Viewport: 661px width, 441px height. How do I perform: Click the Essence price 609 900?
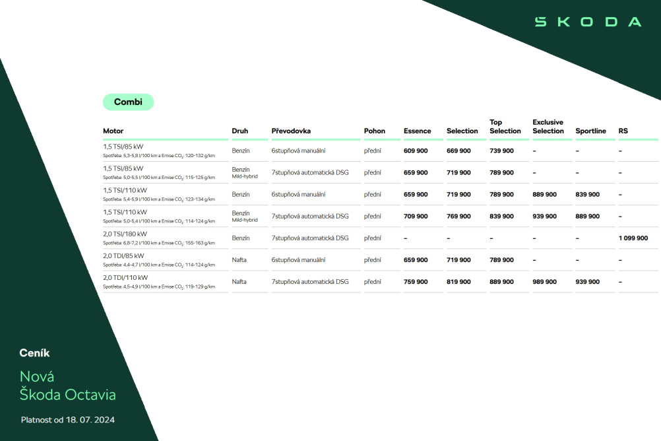pyautogui.click(x=416, y=151)
